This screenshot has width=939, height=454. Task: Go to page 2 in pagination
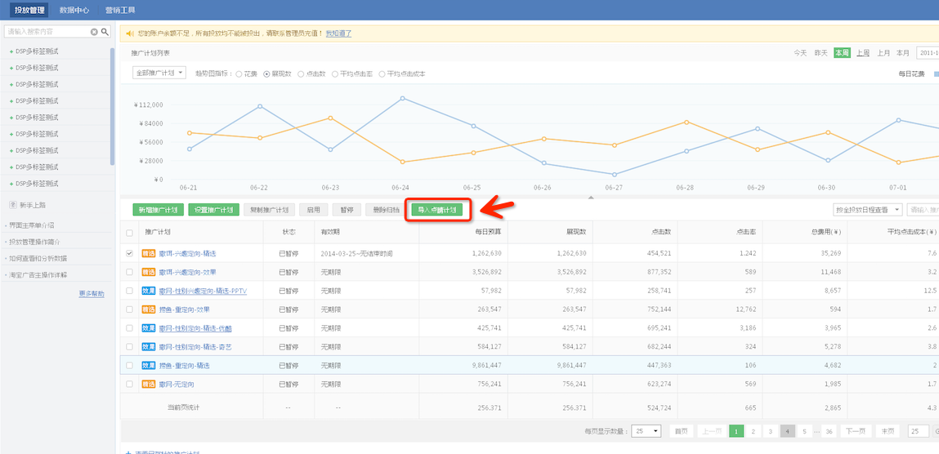(753, 431)
